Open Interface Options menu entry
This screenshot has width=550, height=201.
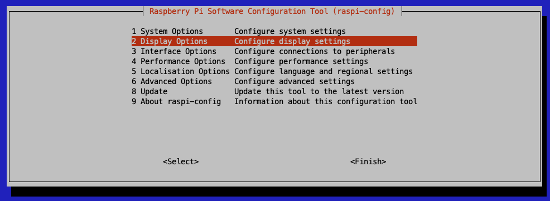[x=274, y=51]
